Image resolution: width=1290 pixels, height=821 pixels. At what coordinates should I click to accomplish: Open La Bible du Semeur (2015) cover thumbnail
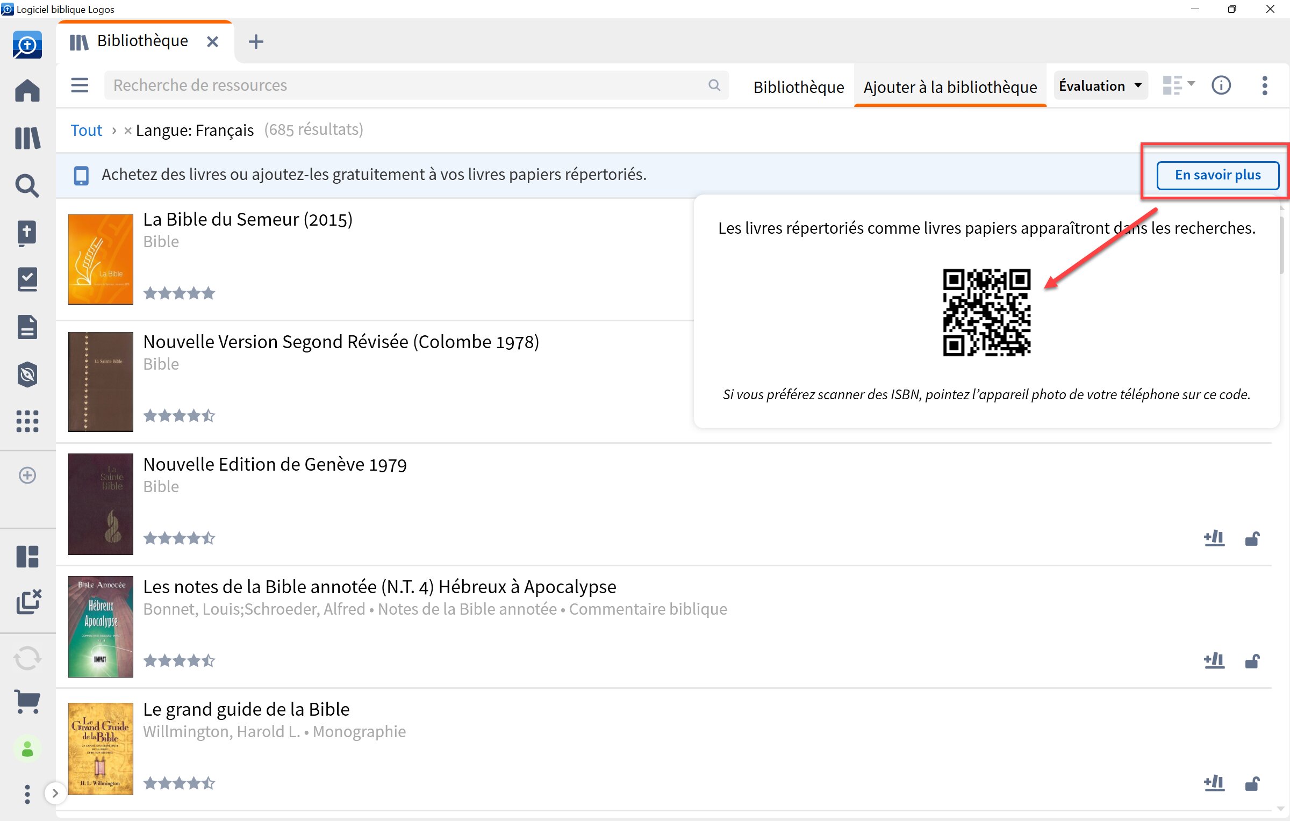point(101,259)
